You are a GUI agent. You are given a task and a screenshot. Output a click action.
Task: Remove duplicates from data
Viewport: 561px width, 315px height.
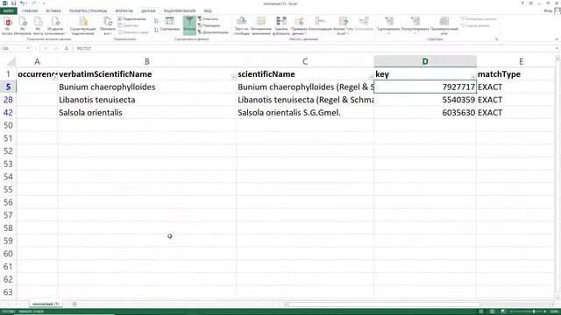(x=280, y=26)
